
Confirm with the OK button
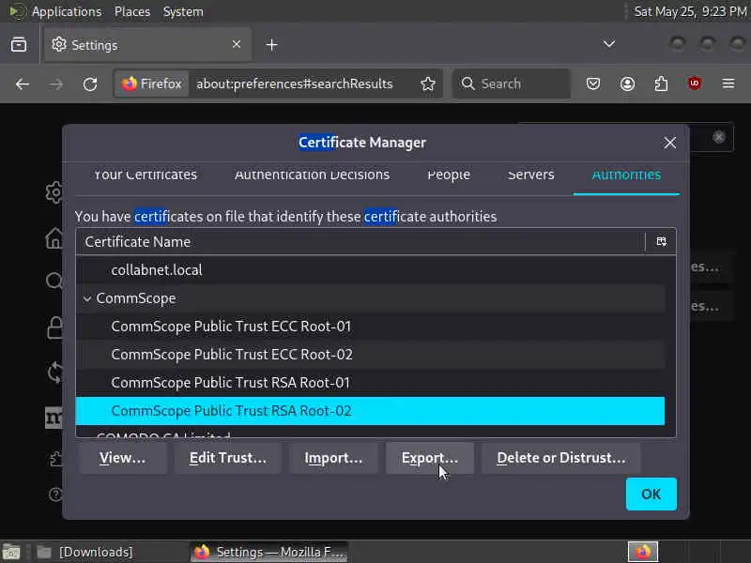(651, 495)
